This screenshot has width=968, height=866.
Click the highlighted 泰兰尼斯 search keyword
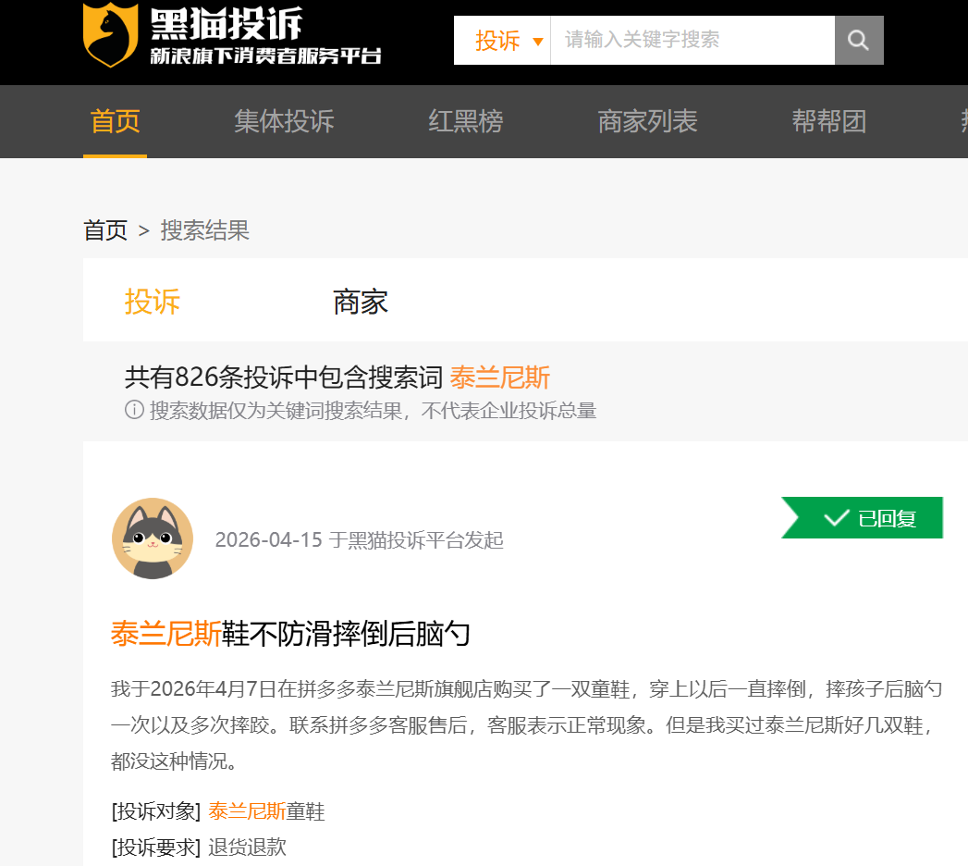coord(499,377)
